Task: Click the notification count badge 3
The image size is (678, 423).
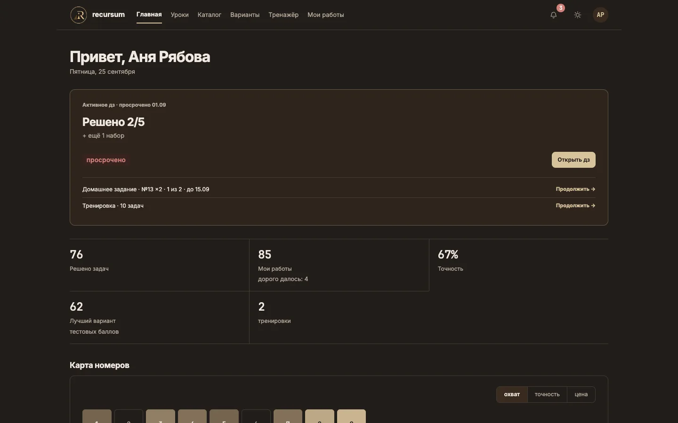Action: 561,8
